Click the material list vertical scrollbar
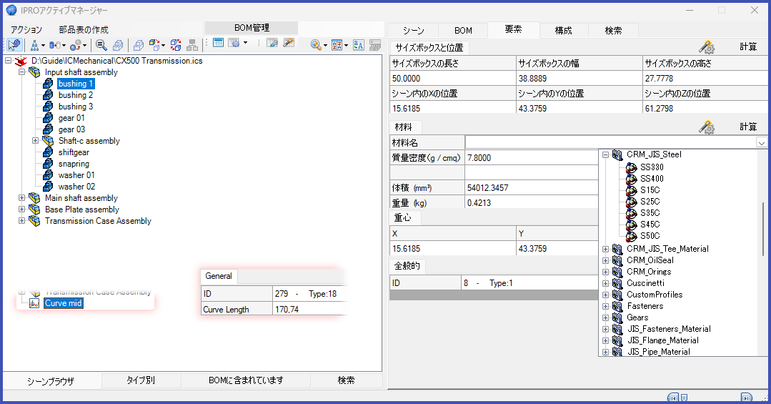The height and width of the screenshot is (404, 771). (x=763, y=215)
